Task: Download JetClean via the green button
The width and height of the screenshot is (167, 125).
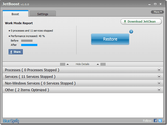Action: (141, 21)
